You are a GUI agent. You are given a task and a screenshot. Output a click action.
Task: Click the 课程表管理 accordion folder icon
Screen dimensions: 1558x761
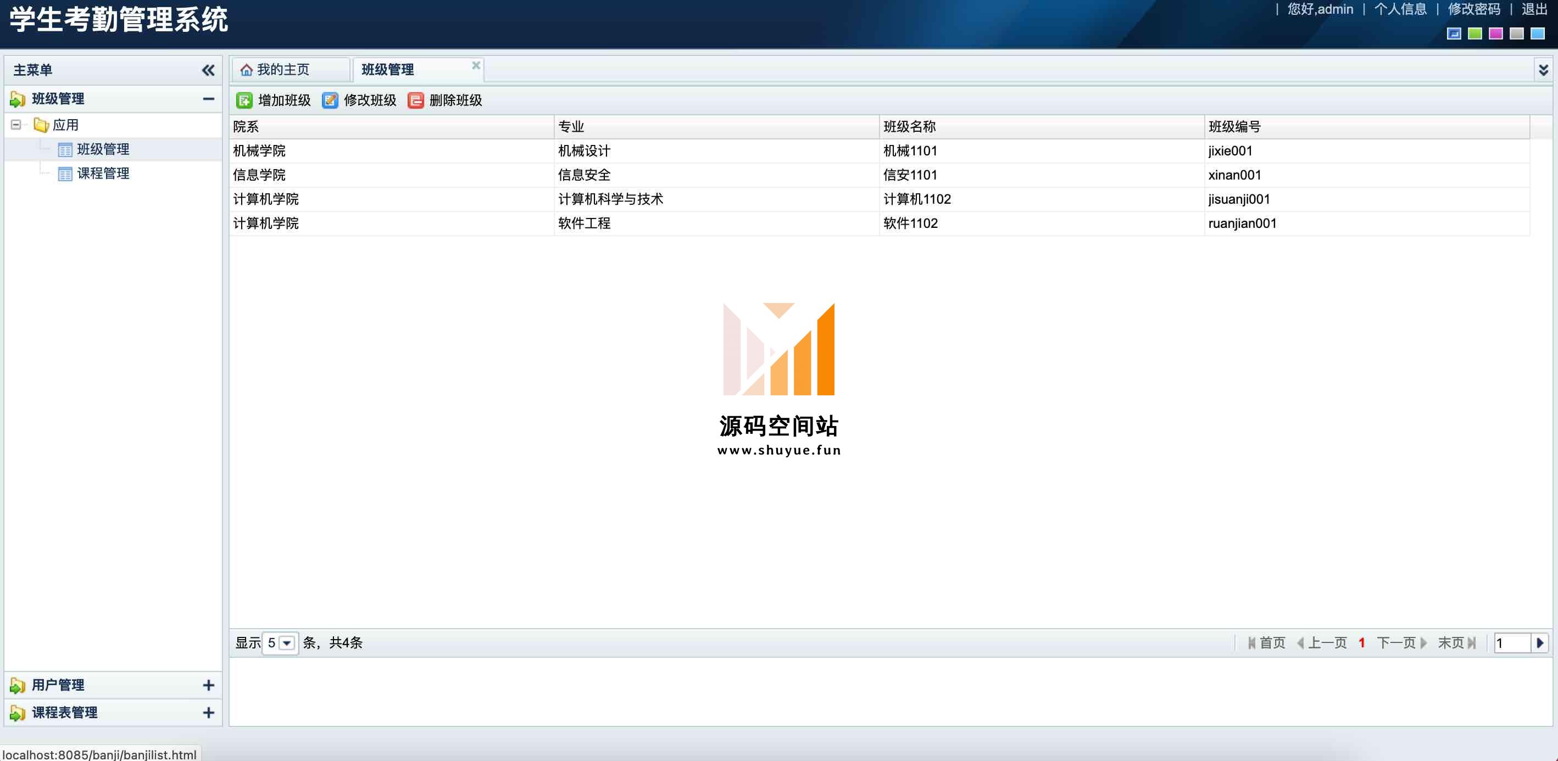coord(18,713)
